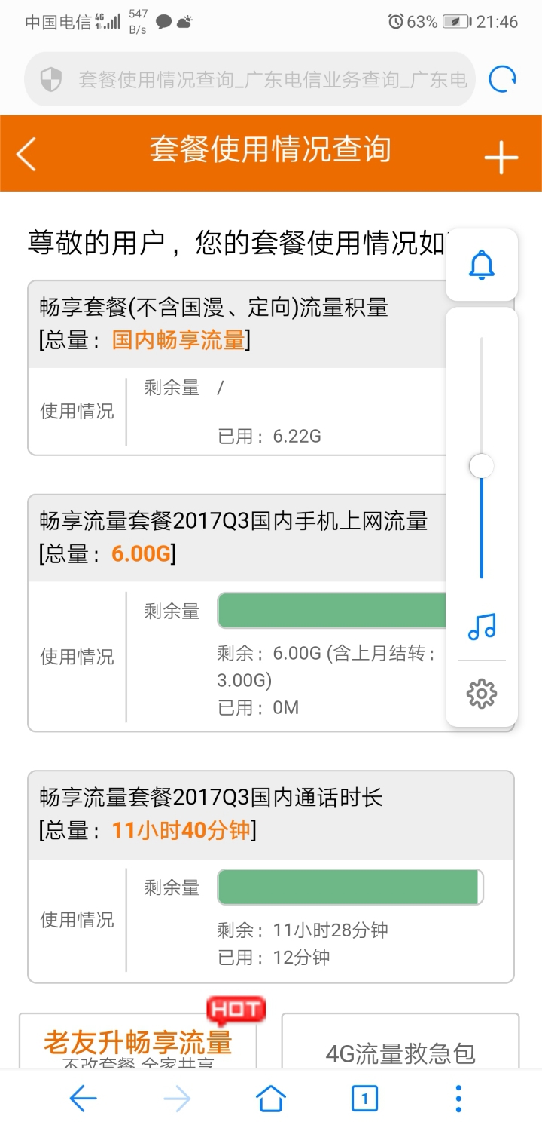Screen dimensions: 542x1128
Task: Tap the bell ringer mode icon
Action: (482, 265)
